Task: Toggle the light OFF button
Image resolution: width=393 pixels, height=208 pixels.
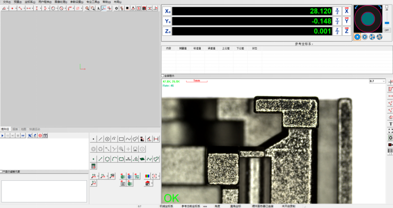Action: click(386, 30)
